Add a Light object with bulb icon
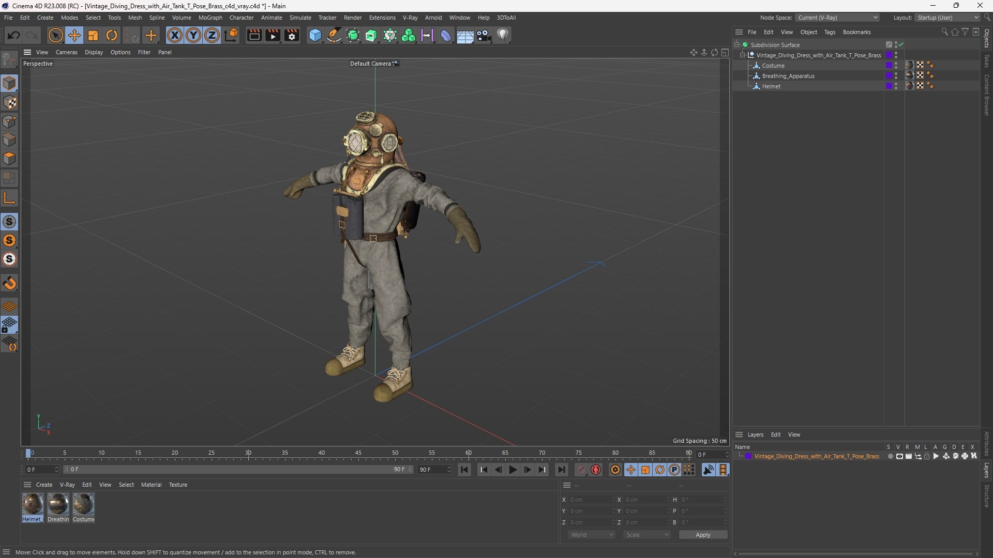Viewport: 993px width, 558px height. click(503, 35)
